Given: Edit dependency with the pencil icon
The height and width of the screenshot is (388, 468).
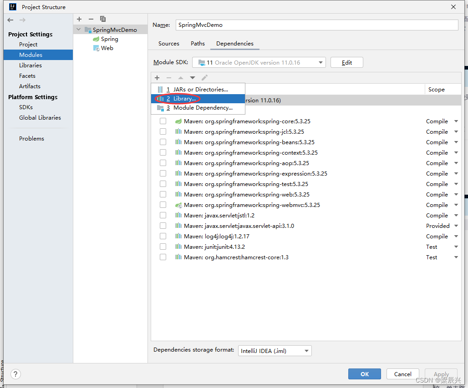Looking at the screenshot, I should pyautogui.click(x=204, y=78).
